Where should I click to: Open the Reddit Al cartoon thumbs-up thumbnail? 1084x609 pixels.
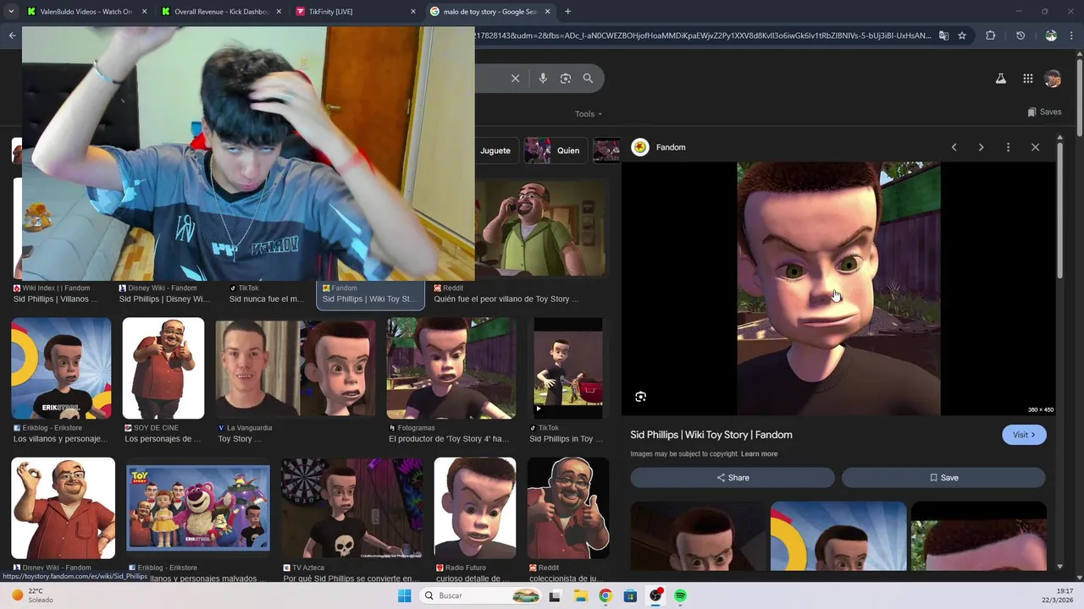point(568,507)
